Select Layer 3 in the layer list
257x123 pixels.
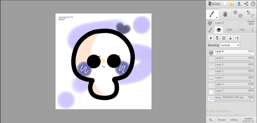(x=231, y=72)
